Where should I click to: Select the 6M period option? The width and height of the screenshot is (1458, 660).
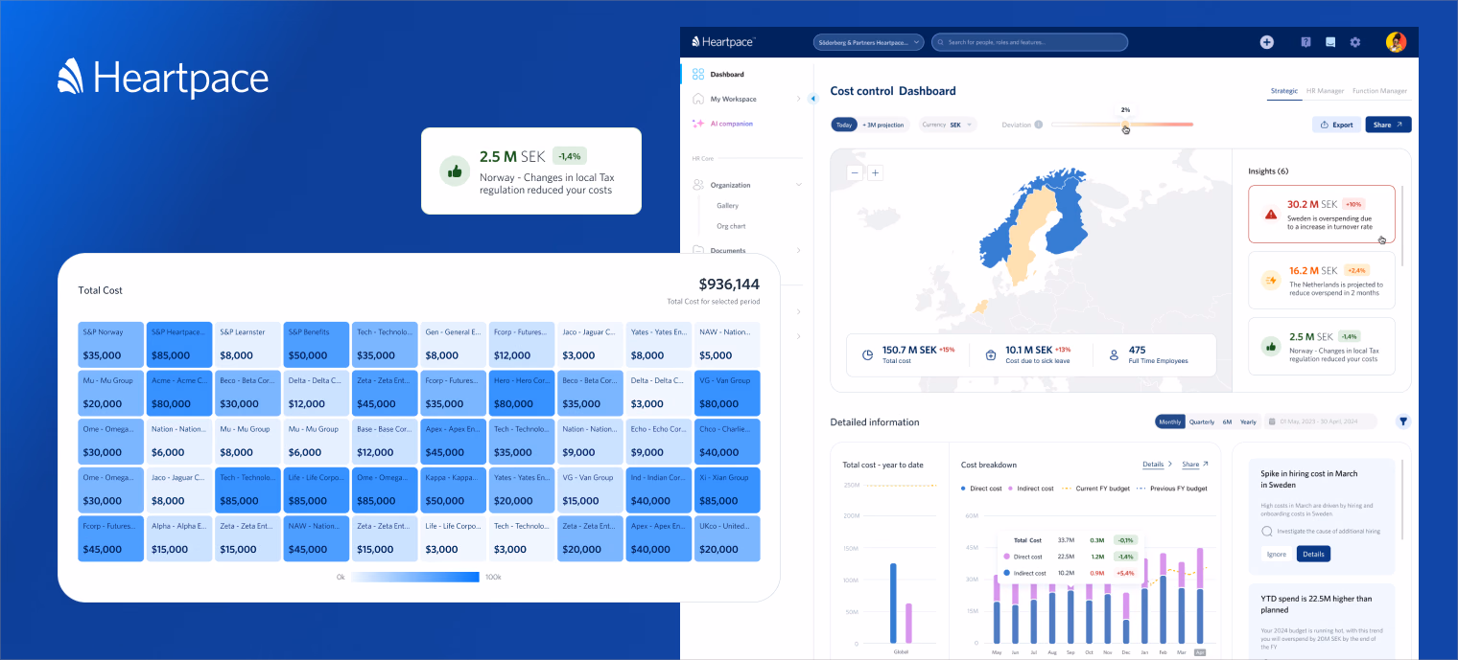pyautogui.click(x=1227, y=421)
